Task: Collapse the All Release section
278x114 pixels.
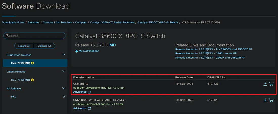Action: 64,88
